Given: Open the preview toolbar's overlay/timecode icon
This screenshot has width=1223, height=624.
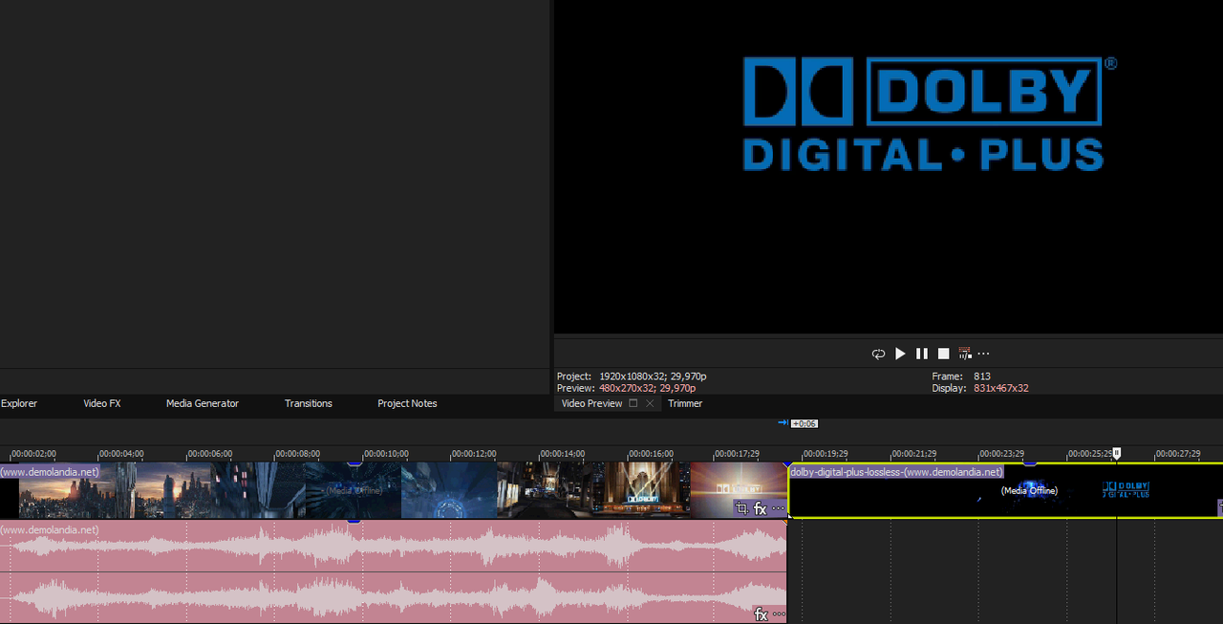Looking at the screenshot, I should click(965, 354).
